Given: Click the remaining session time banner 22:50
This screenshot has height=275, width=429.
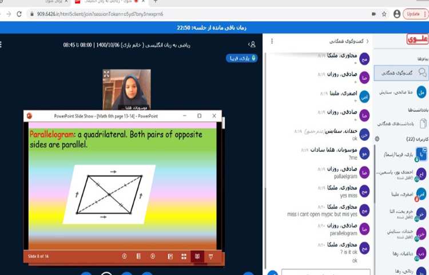Looking at the screenshot, I should (x=212, y=27).
